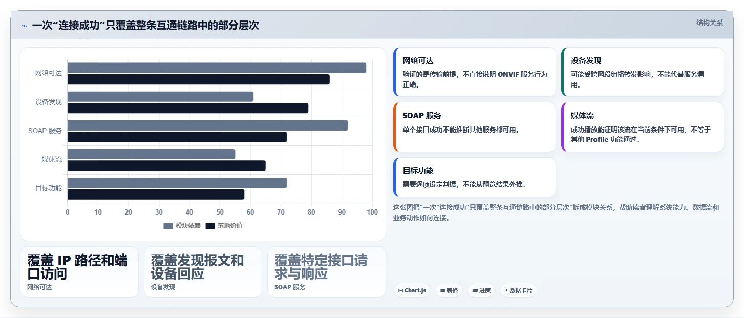Click the 需要逐项设定判据 description text
This screenshot has width=744, height=318.
(464, 184)
